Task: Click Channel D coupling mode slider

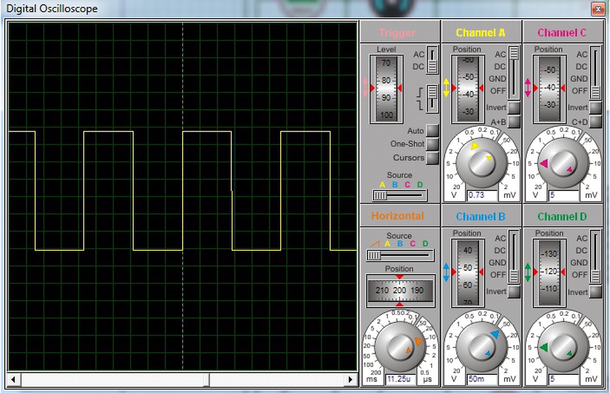Action: (596, 257)
